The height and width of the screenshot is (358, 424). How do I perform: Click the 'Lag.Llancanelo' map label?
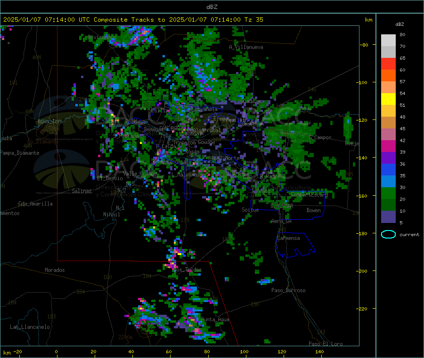30,327
